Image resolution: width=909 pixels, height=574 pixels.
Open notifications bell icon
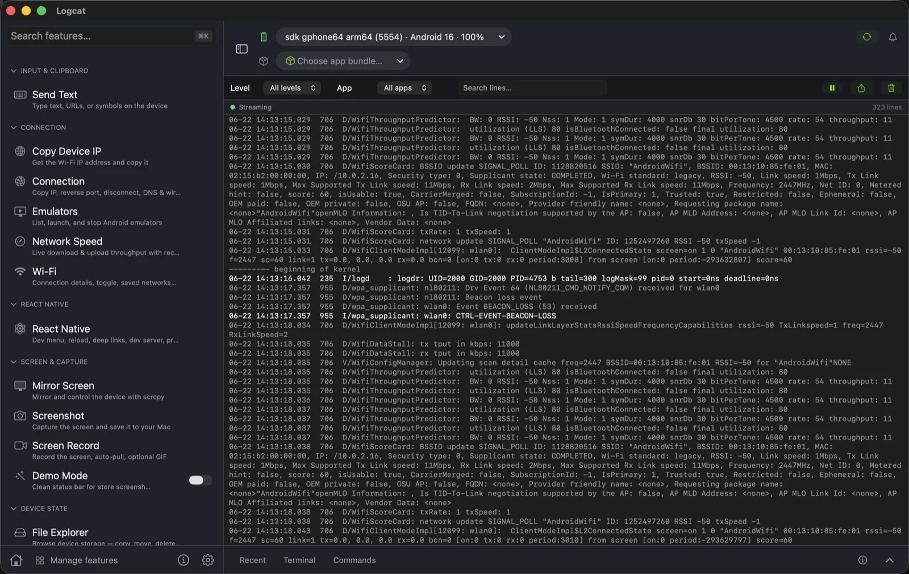893,37
